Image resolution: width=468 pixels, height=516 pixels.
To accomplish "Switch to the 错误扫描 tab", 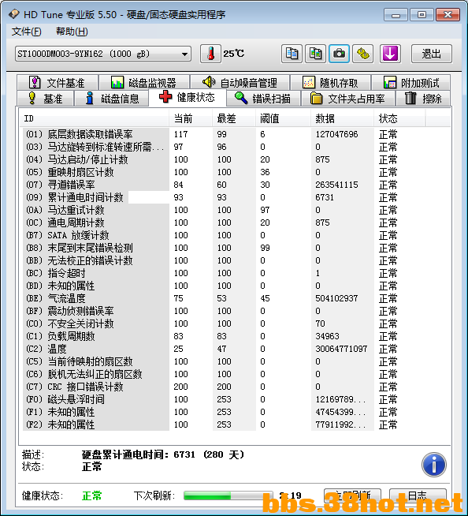I will pos(263,99).
